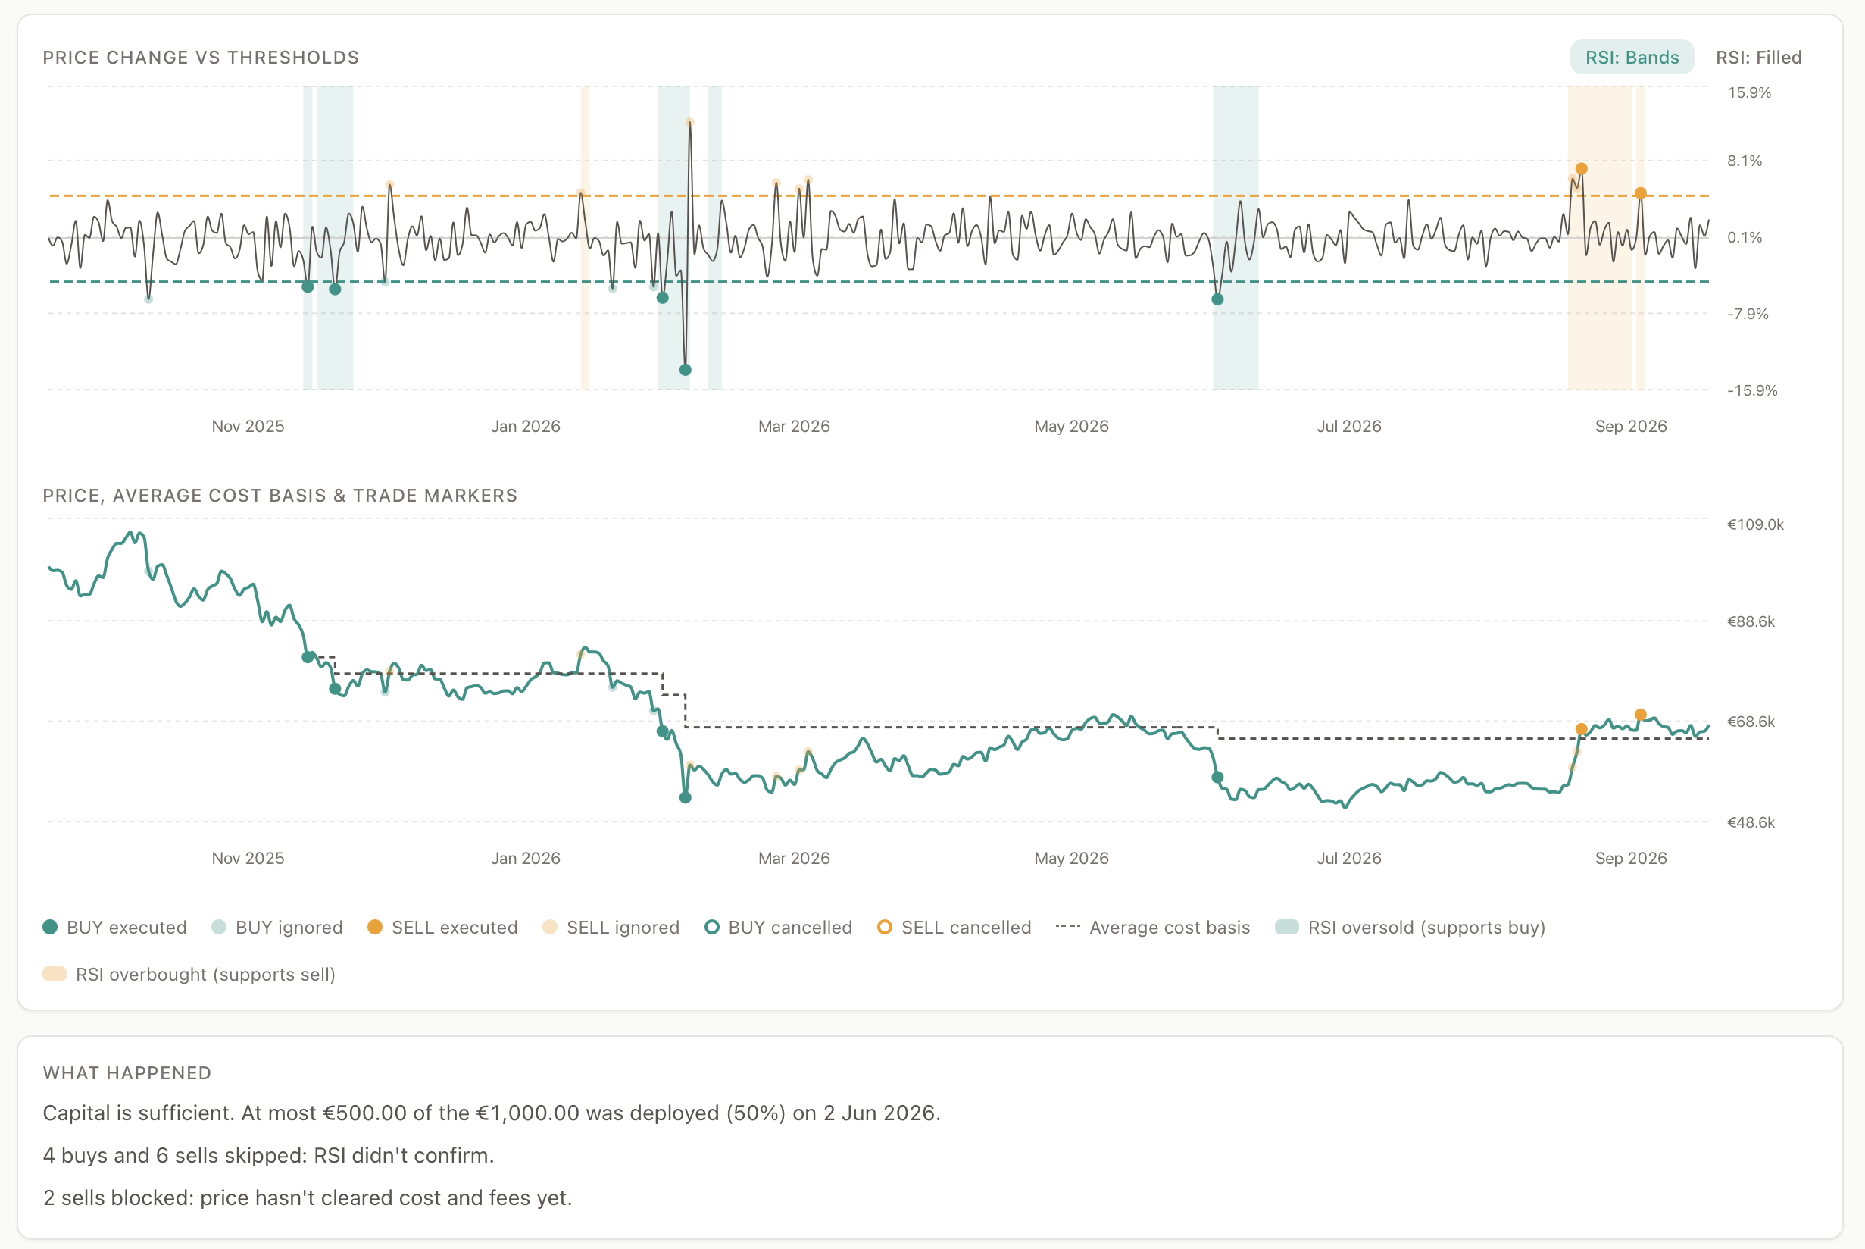Click the June BUY executed marker in the price-change chart
This screenshot has width=1865, height=1249.
point(1218,299)
